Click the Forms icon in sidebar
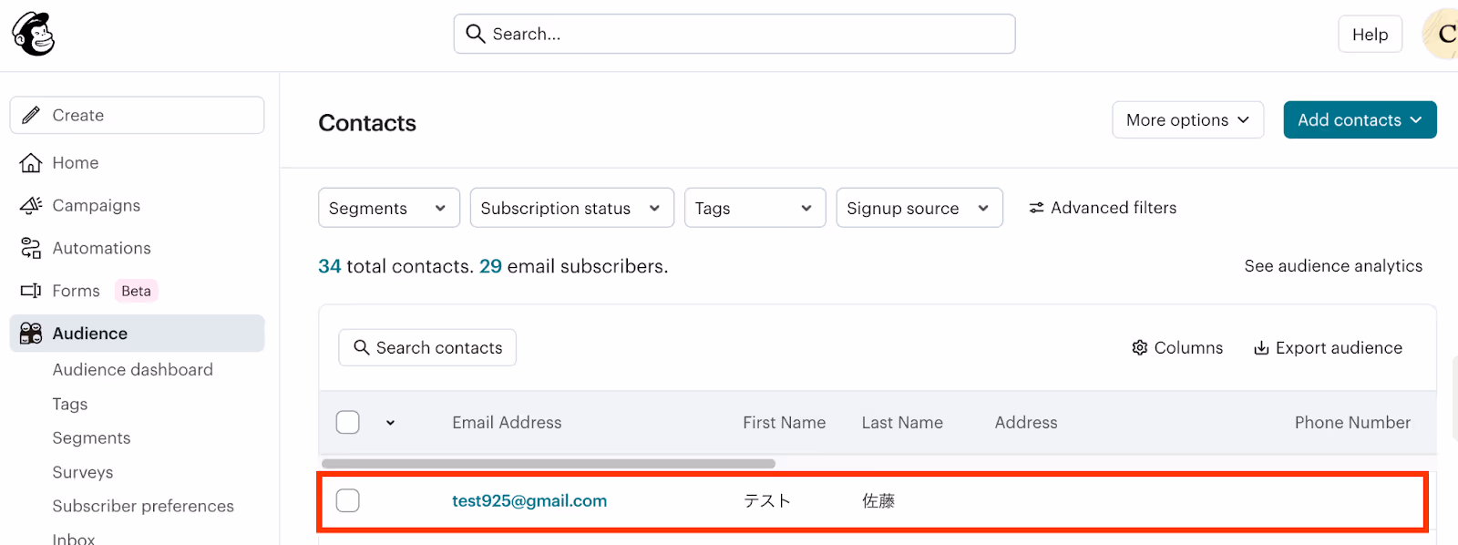Screen dimensions: 1458x545 click(31, 291)
